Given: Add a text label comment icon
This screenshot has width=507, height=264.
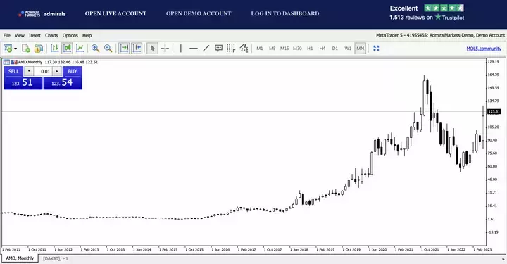Looking at the screenshot, I should [218, 49].
